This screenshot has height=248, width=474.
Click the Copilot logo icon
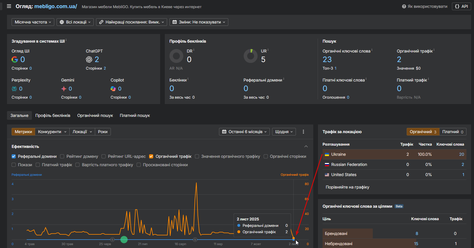coord(113,89)
